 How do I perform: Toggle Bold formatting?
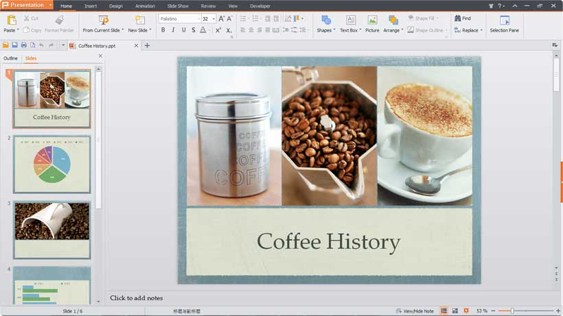click(163, 30)
